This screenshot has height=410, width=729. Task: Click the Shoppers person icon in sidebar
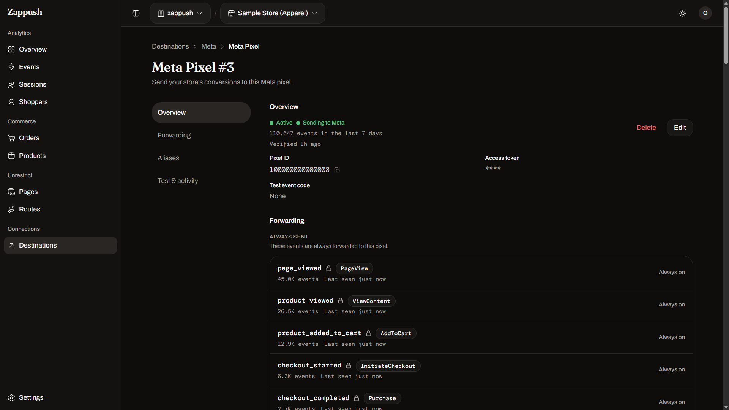11,102
